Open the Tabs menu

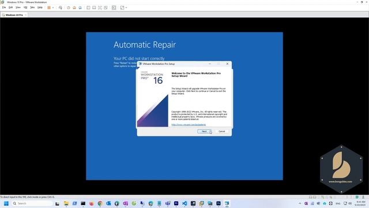click(x=32, y=8)
